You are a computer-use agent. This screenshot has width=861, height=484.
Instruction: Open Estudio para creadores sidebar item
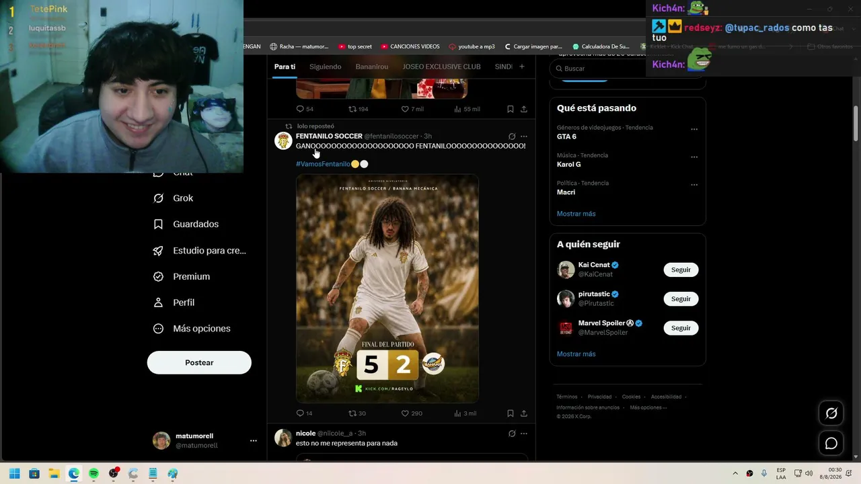point(199,250)
